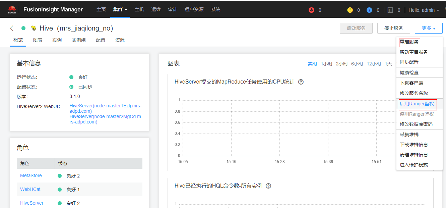Click the back arrow beside Hive
Viewport: 446px width, 208px height.
pos(12,28)
